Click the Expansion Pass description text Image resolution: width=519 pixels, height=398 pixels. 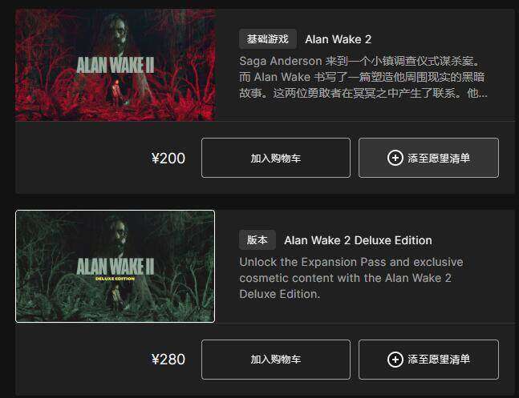tap(351, 278)
